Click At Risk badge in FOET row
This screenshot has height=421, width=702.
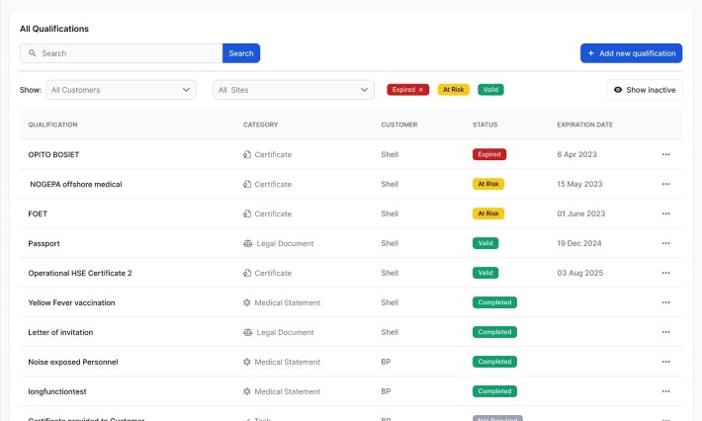tap(488, 213)
